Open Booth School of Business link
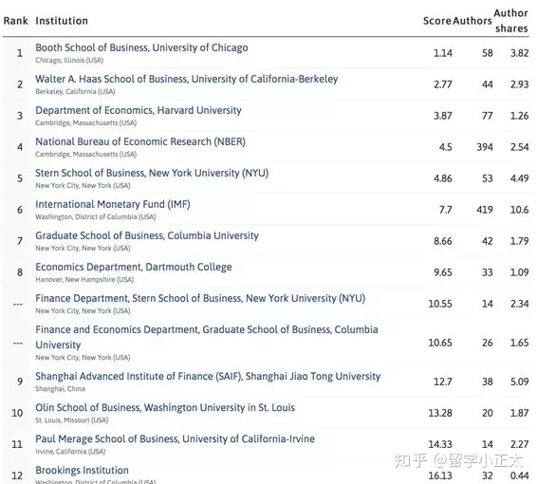Image resolution: width=537 pixels, height=484 pixels. 141,47
